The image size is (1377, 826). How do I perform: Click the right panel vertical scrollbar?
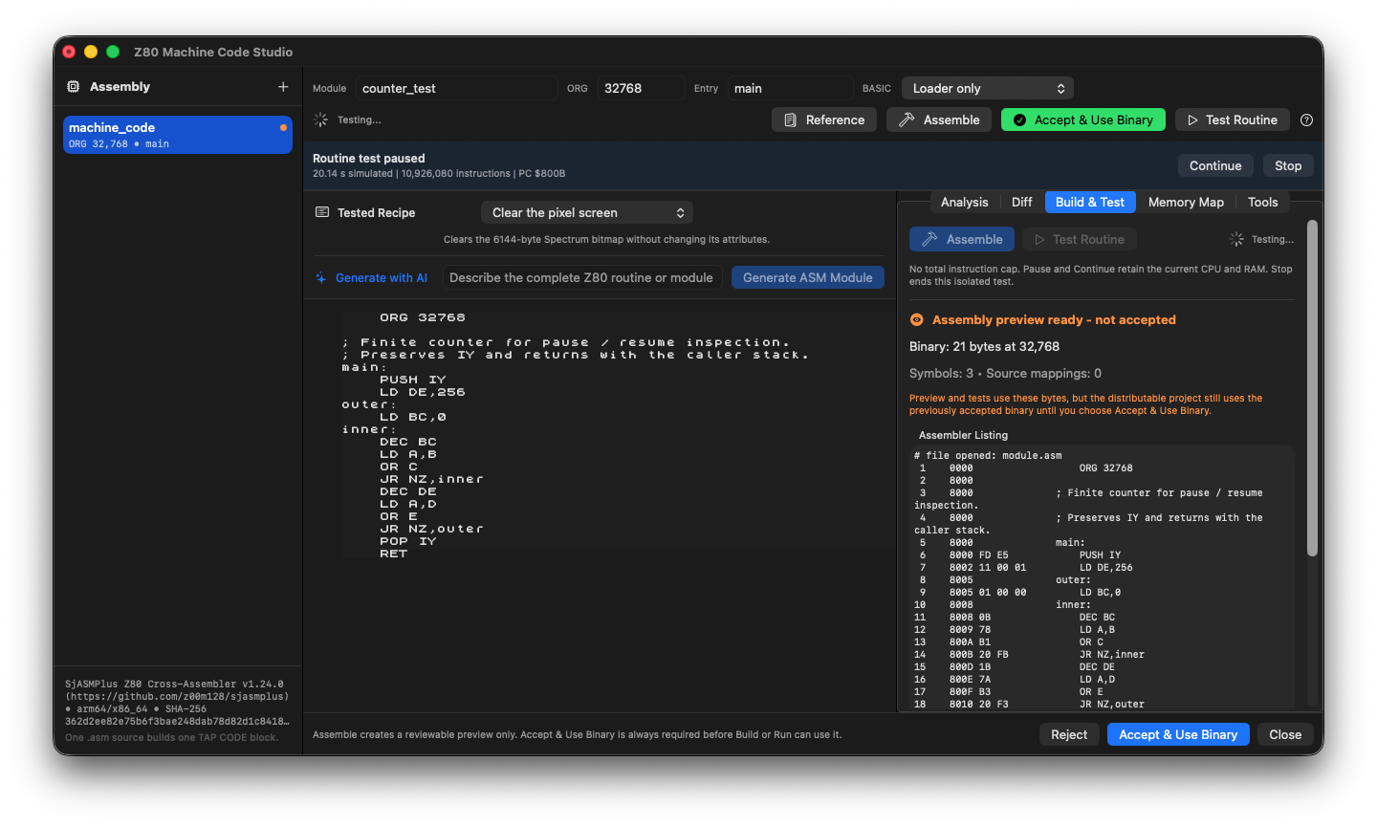[1313, 388]
